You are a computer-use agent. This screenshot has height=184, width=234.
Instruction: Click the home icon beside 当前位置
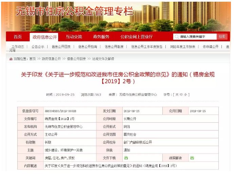click(x=11, y=59)
